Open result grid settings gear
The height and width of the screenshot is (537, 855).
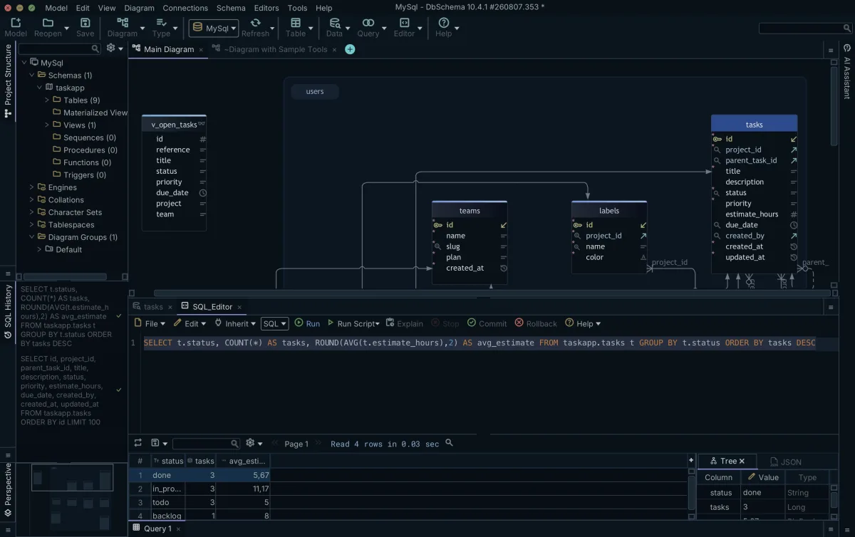(250, 443)
